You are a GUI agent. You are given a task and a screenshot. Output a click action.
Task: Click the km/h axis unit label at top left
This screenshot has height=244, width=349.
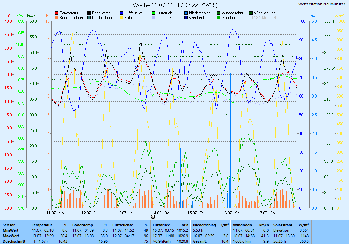point(31,16)
